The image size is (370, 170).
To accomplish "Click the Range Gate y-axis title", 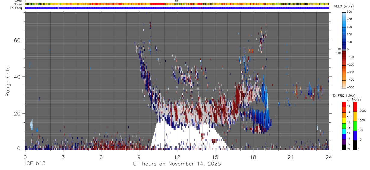I will 8,81.
